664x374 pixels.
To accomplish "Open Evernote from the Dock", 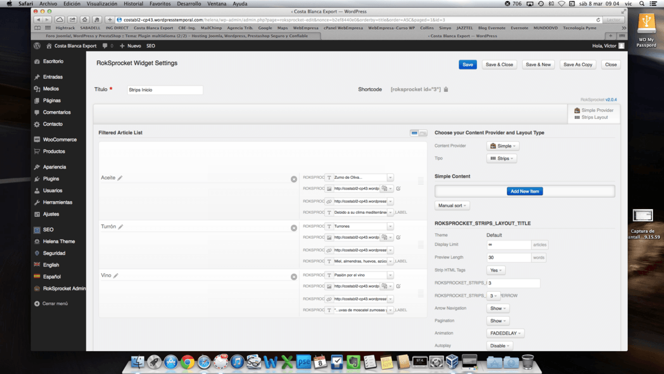I will 353,362.
